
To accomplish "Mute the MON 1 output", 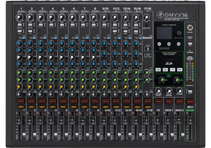I will (169, 101).
